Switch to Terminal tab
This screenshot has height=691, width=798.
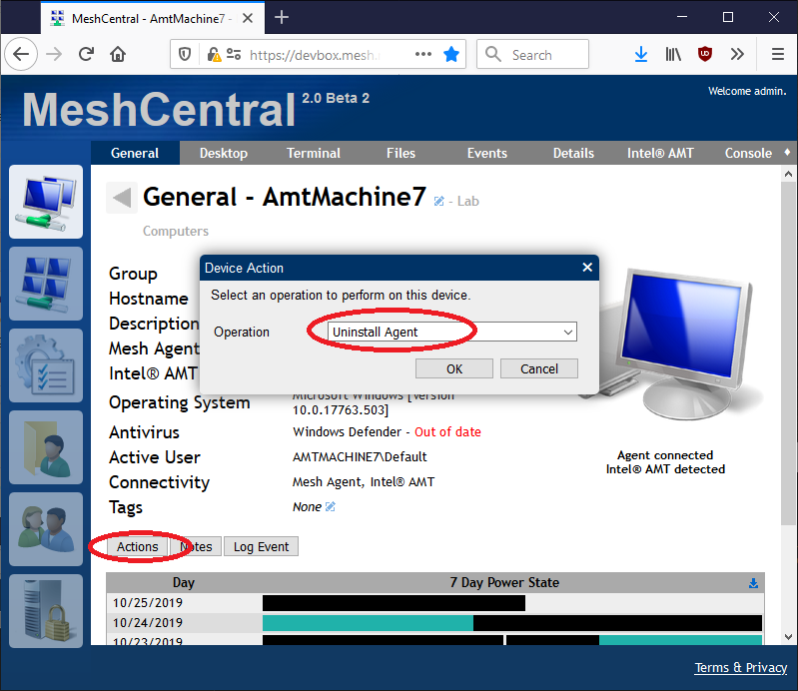pos(314,153)
